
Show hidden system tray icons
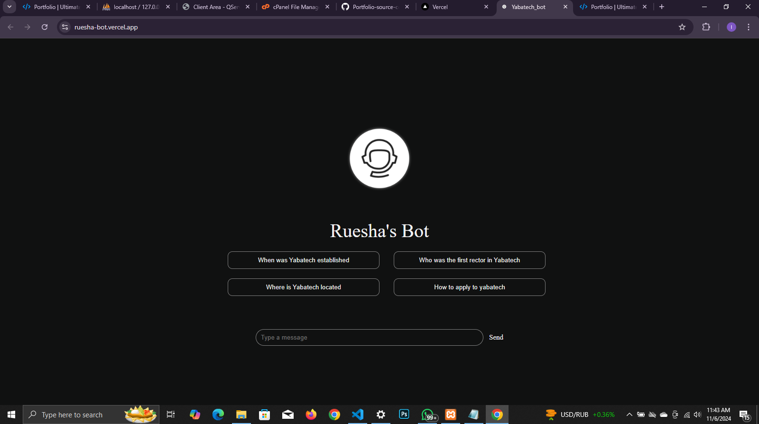coord(629,415)
